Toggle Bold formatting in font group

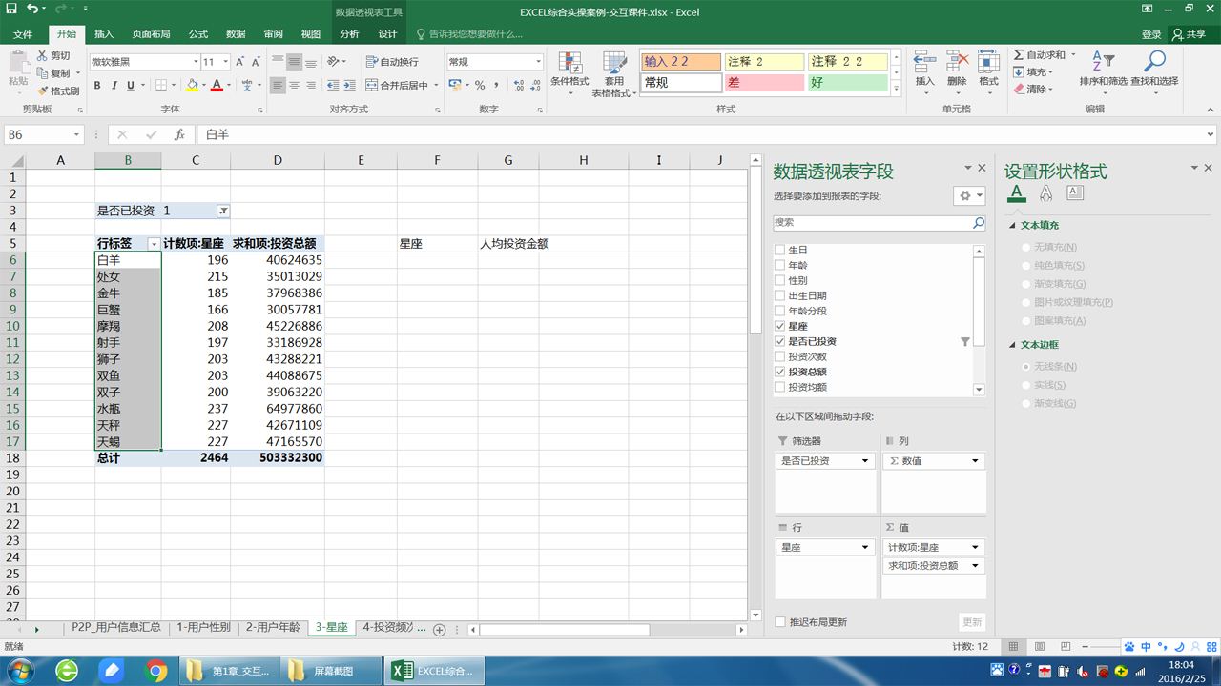(97, 85)
